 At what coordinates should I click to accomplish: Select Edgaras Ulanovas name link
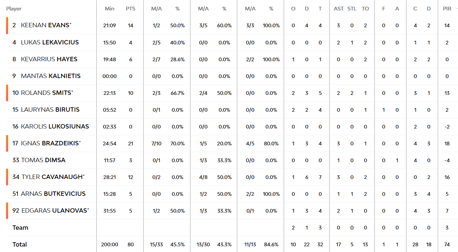coord(55,211)
